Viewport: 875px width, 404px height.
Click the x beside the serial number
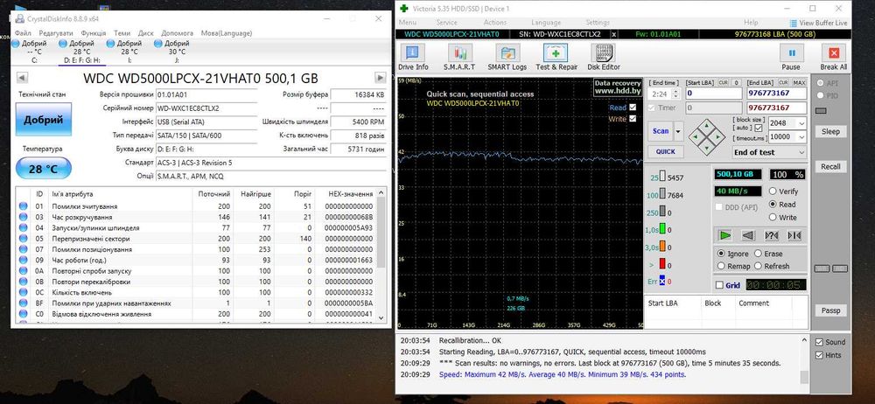pyautogui.click(x=614, y=34)
